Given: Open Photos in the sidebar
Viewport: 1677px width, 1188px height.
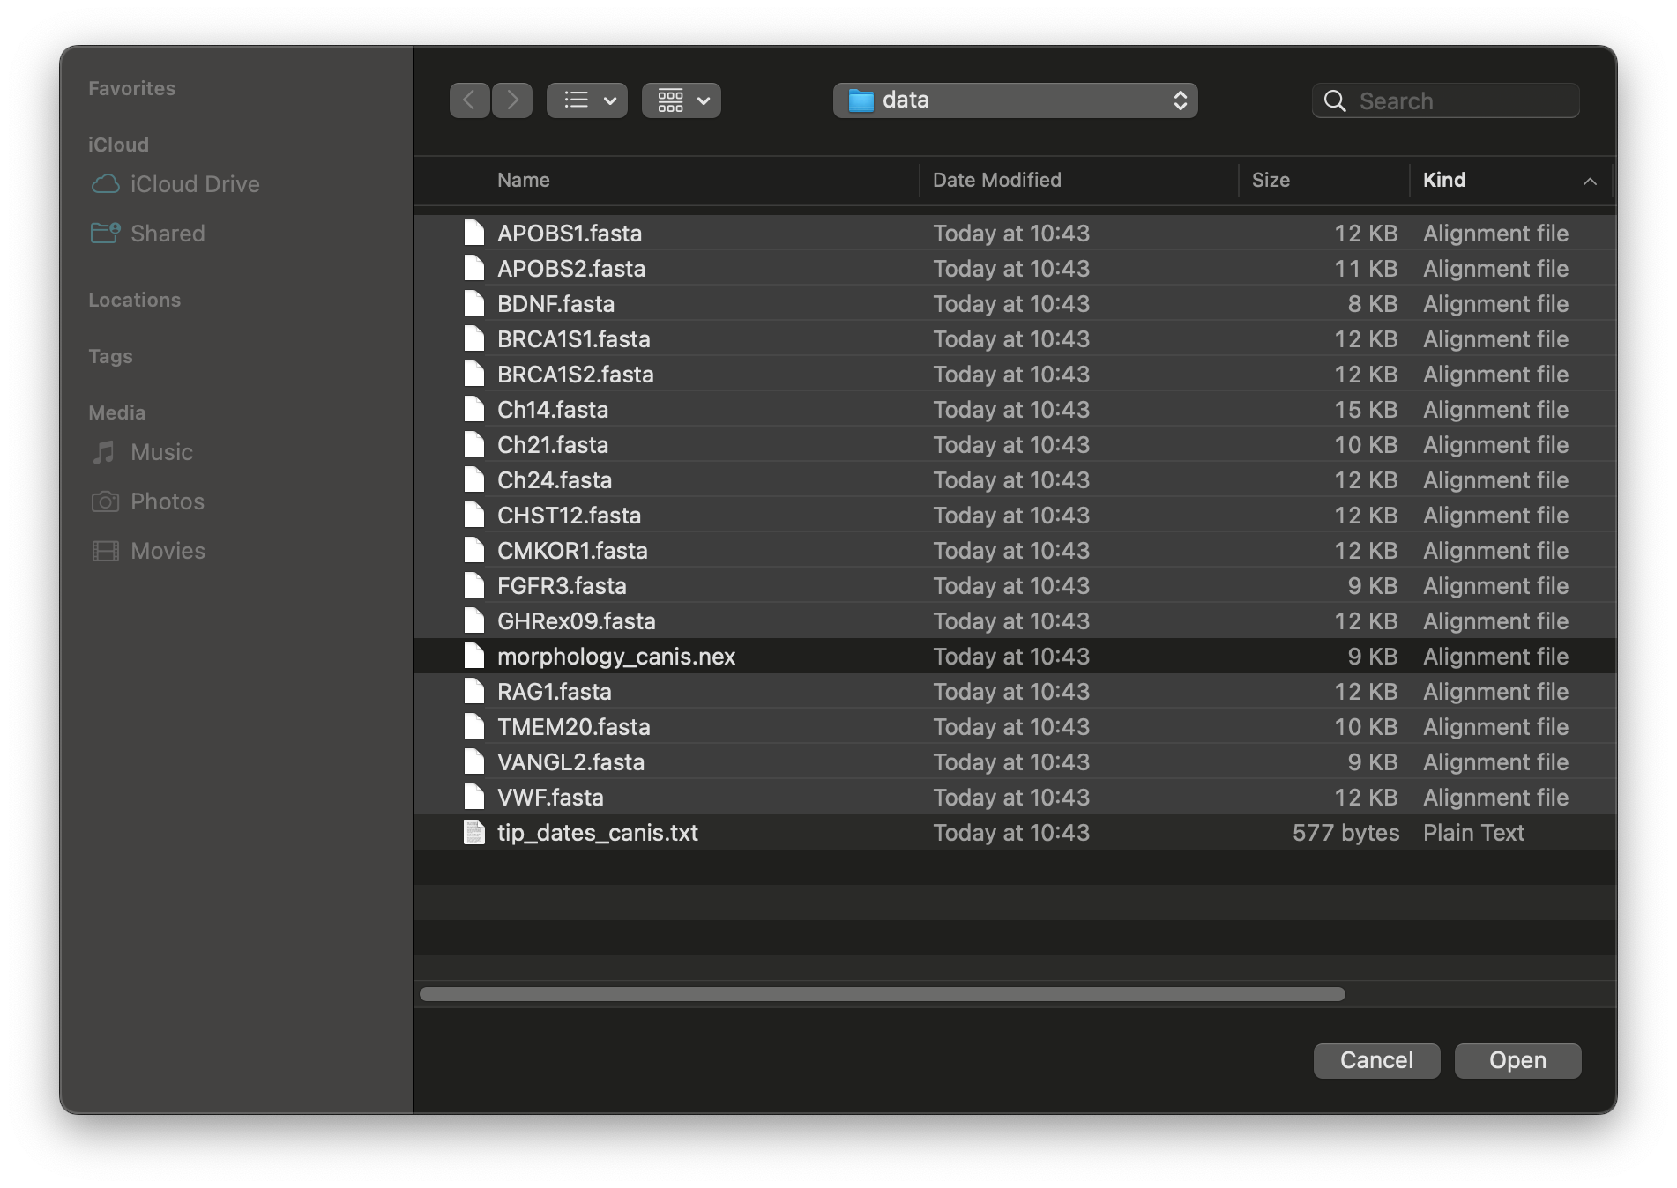Looking at the screenshot, I should pos(168,501).
